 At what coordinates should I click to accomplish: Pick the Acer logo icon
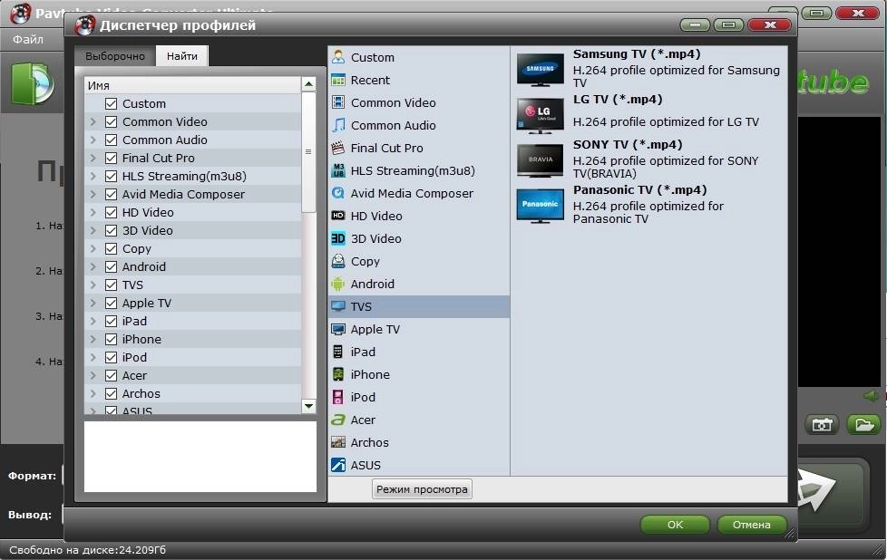point(338,420)
